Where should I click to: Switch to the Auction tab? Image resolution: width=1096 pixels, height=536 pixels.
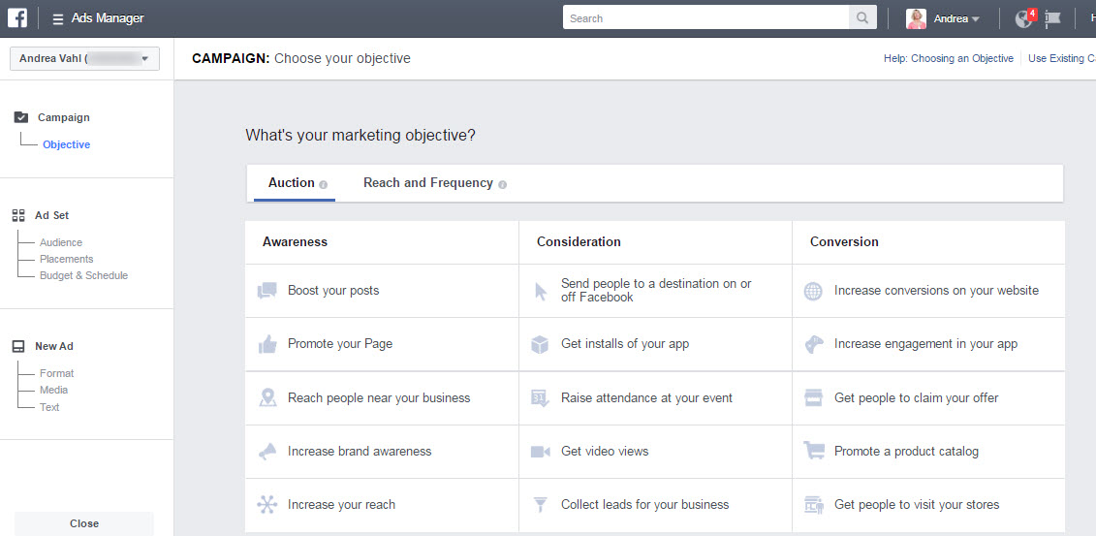[292, 183]
